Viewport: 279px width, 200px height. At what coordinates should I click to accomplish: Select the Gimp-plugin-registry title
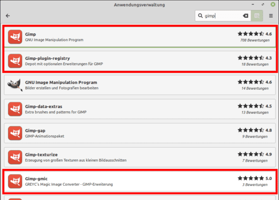[48, 59]
